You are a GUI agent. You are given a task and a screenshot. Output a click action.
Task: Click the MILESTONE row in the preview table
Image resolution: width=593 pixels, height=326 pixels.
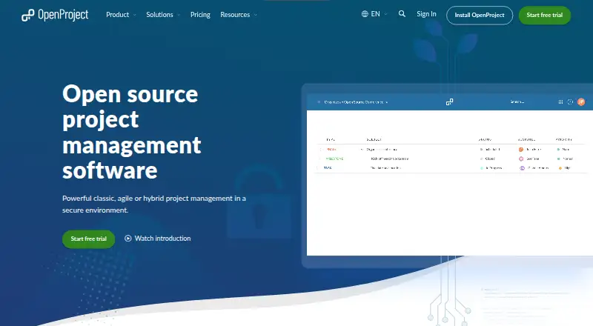click(x=450, y=159)
